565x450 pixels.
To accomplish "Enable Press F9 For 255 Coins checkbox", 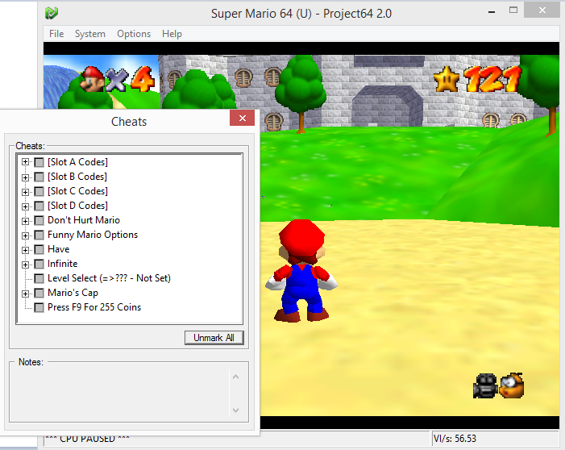I will [x=39, y=307].
